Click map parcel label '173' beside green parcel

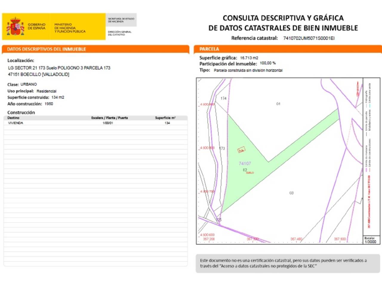coord(222,148)
